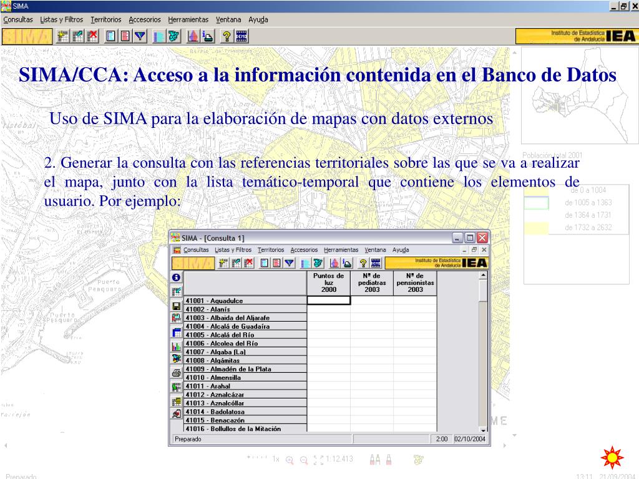Click the zoom in magnifier below Consulta window

tap(290, 460)
